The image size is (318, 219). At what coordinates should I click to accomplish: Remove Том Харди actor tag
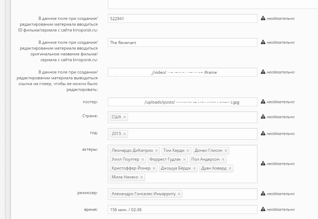188,151
